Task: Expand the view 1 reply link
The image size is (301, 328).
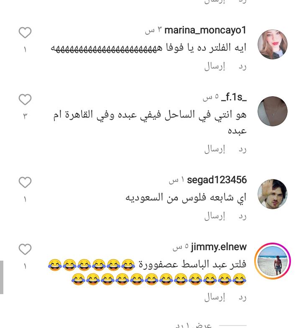Action: coord(193,325)
